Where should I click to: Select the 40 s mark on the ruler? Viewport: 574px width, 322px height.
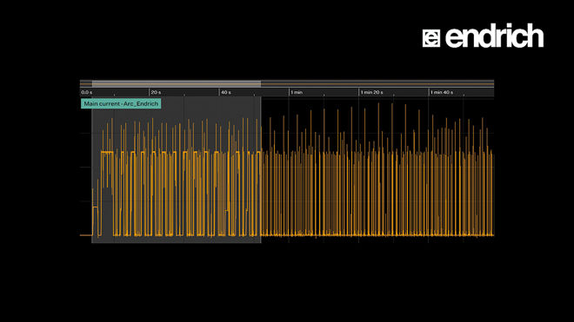[x=226, y=93]
